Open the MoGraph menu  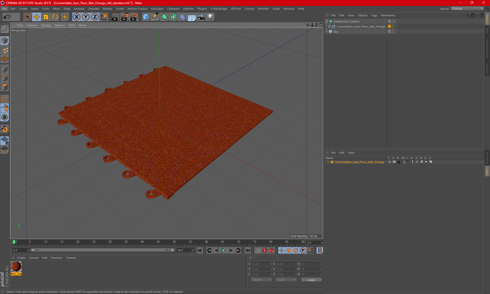(157, 9)
